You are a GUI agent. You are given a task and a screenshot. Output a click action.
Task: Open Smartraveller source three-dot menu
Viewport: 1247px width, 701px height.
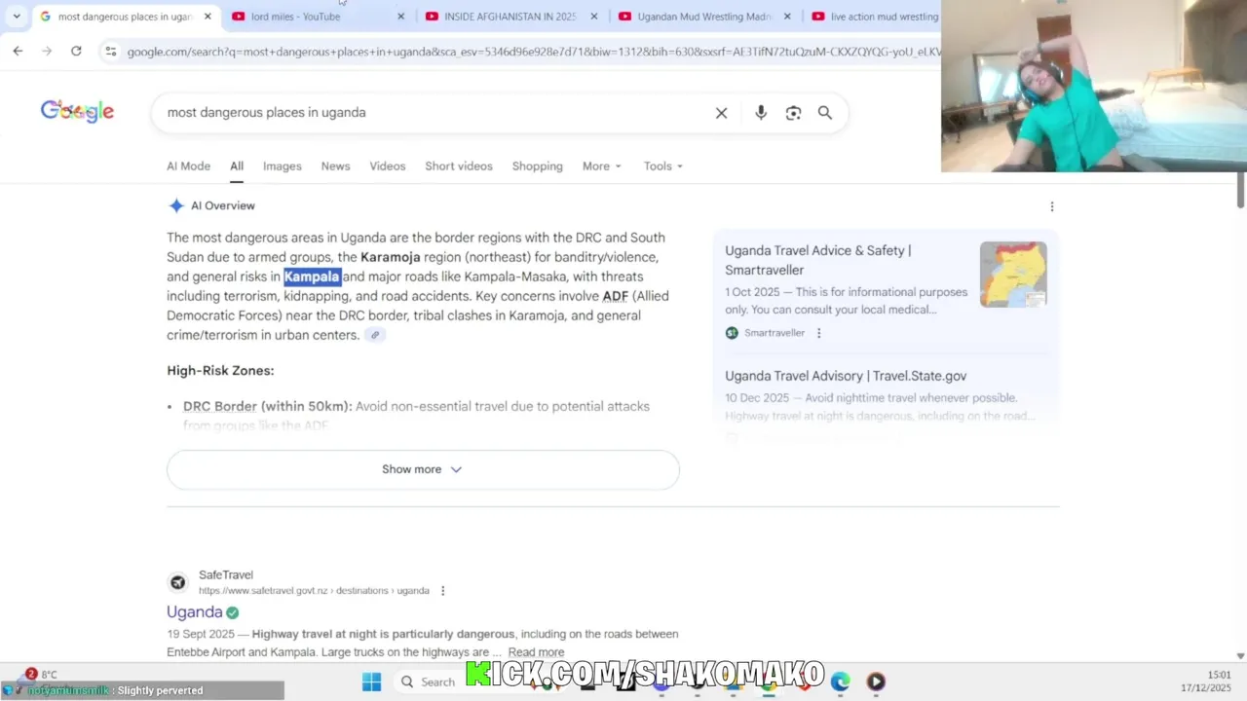tap(818, 333)
